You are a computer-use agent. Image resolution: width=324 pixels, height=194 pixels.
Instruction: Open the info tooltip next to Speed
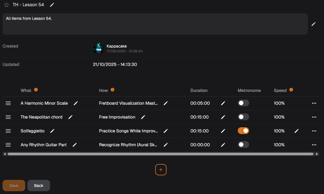point(292,90)
